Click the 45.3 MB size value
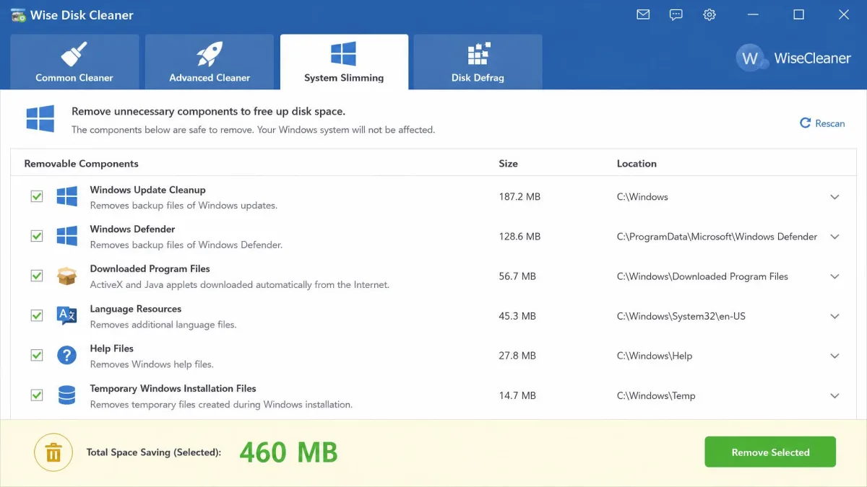867x487 pixels. (x=517, y=316)
